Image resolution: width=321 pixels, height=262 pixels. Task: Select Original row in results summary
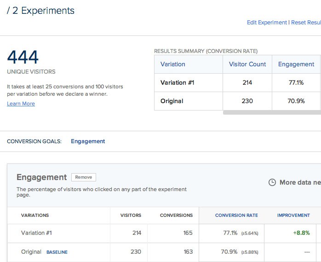click(x=172, y=101)
